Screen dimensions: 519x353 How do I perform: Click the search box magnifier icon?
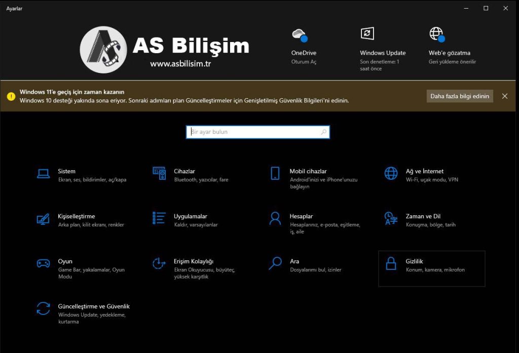[x=324, y=132]
